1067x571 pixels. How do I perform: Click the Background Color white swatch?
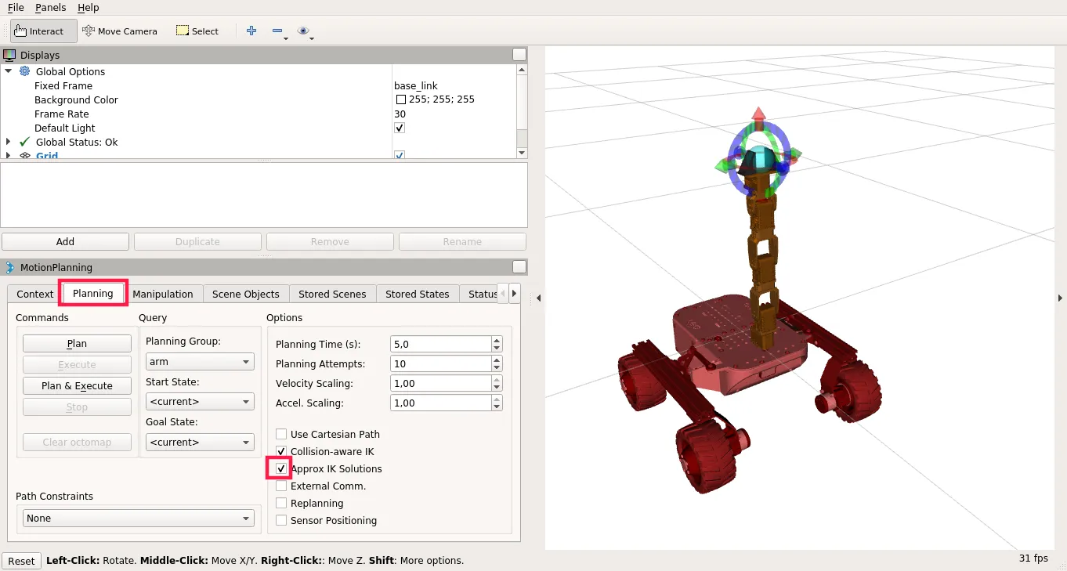click(x=401, y=100)
